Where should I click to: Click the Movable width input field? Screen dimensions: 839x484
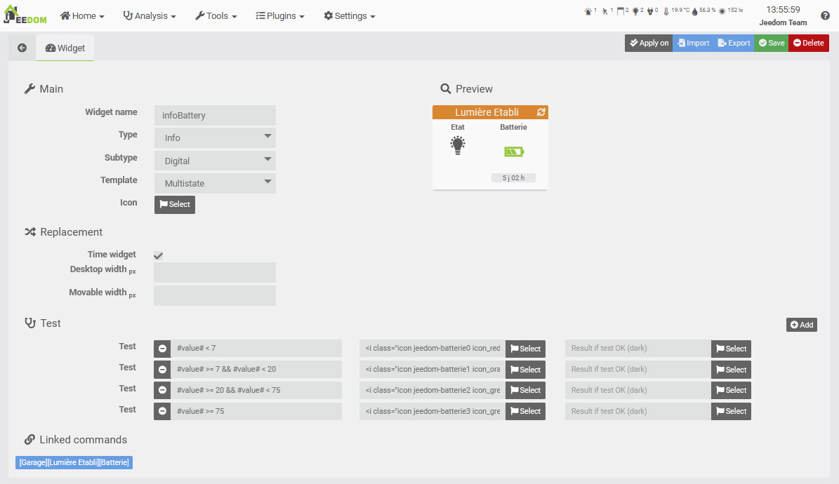(215, 295)
